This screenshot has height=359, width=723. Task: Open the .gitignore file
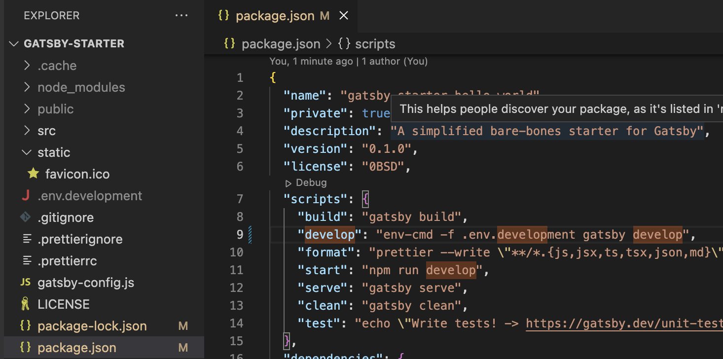[x=66, y=217]
